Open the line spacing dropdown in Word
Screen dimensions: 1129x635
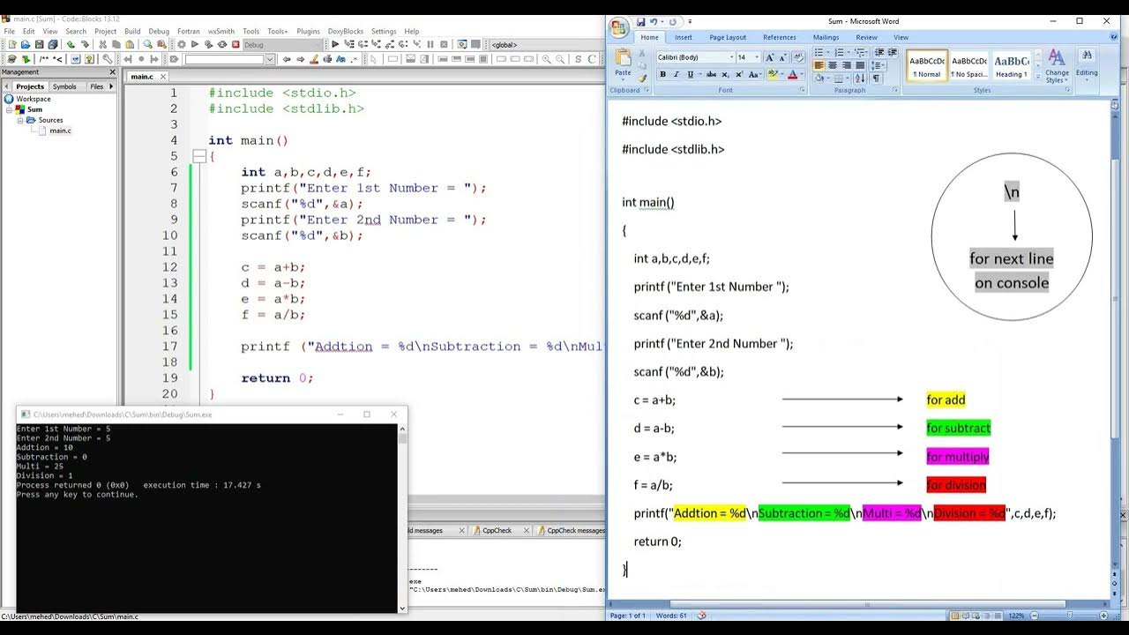[878, 64]
